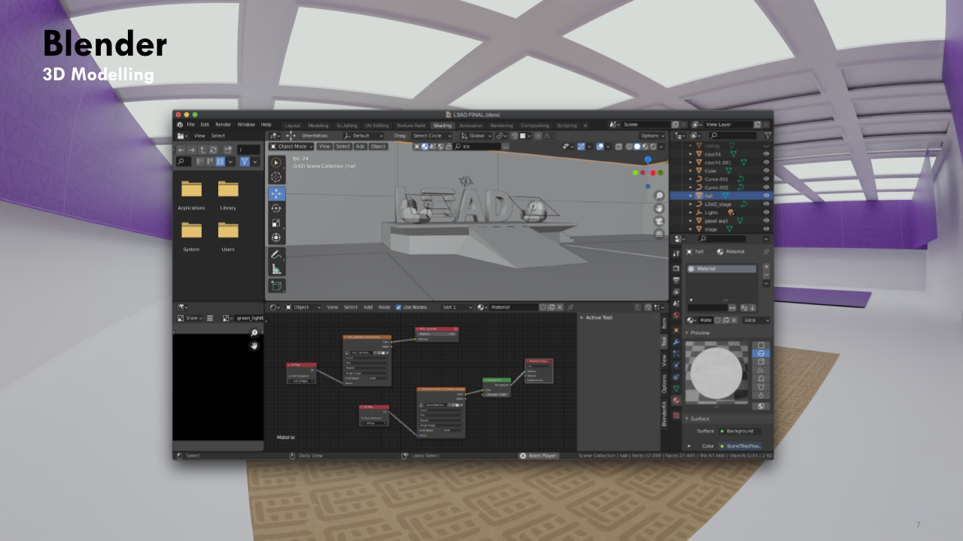Select the Add Cube tool
This screenshot has width=963, height=541.
[276, 286]
